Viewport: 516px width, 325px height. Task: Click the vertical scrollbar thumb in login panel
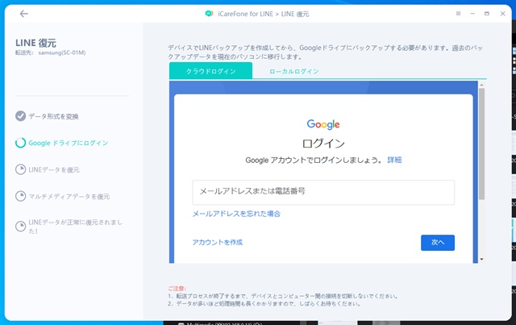pos(481,144)
